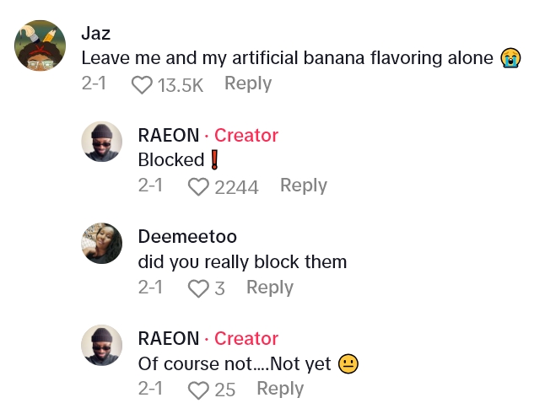545x414 pixels.
Task: Click RAEON username above "Of course not"
Action: [x=169, y=338]
